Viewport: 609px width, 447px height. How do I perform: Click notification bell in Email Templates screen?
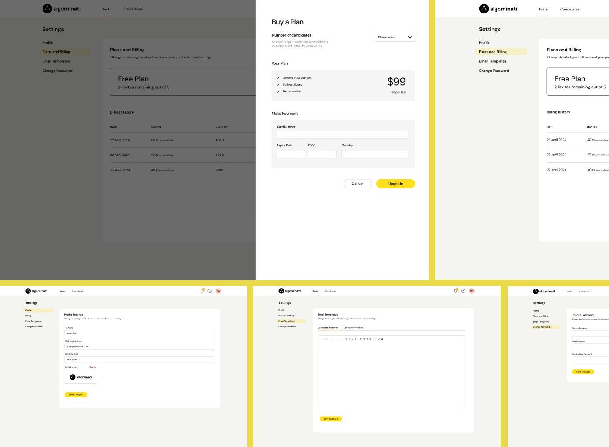(x=455, y=291)
